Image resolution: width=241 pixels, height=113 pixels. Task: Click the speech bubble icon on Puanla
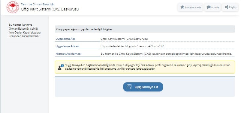pyautogui.click(x=208, y=7)
